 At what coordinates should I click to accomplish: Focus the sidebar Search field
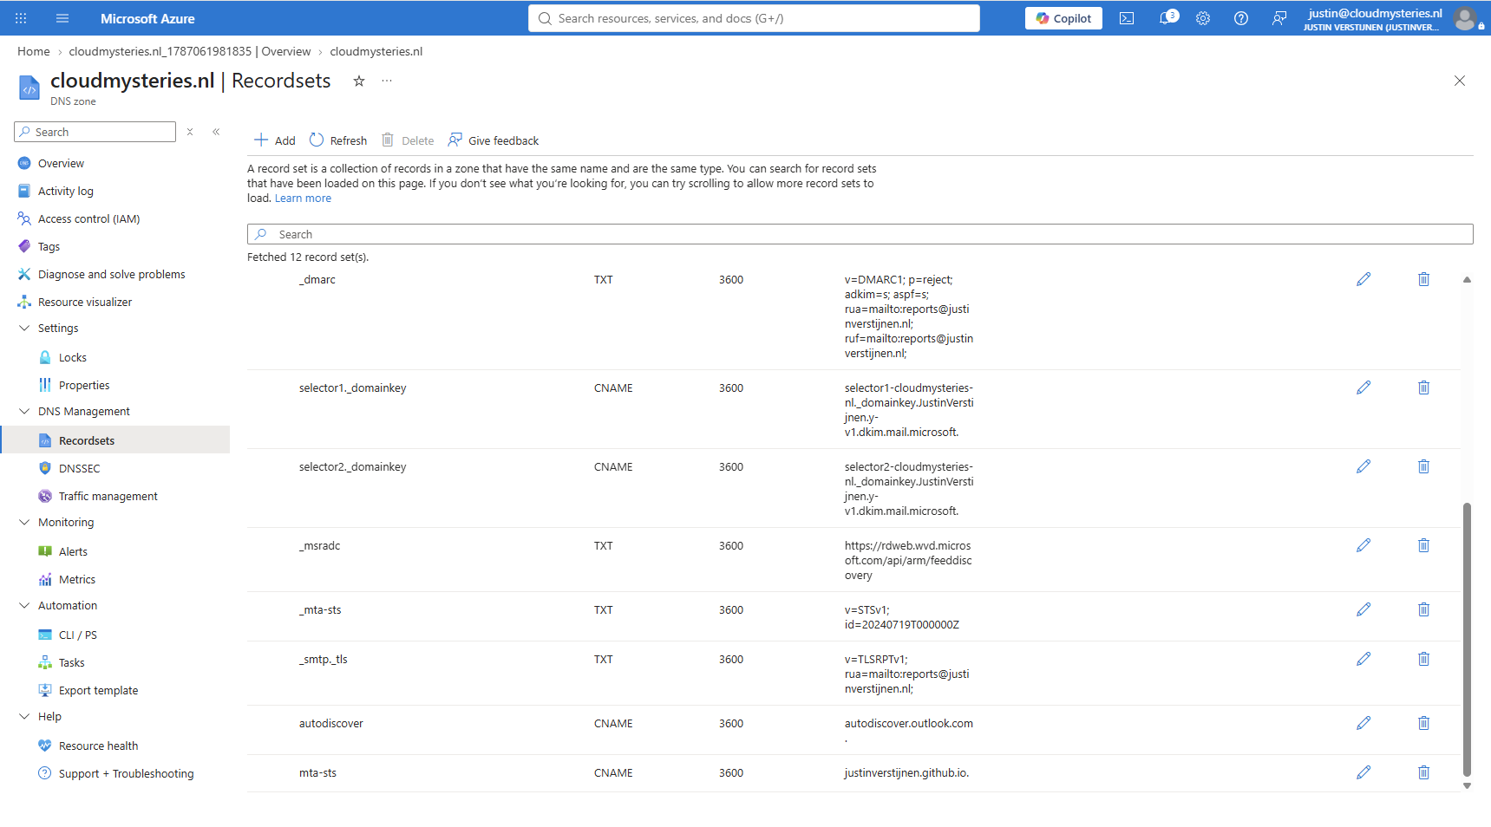[95, 132]
